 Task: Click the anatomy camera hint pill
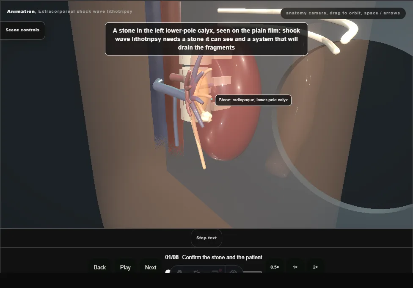click(x=343, y=13)
